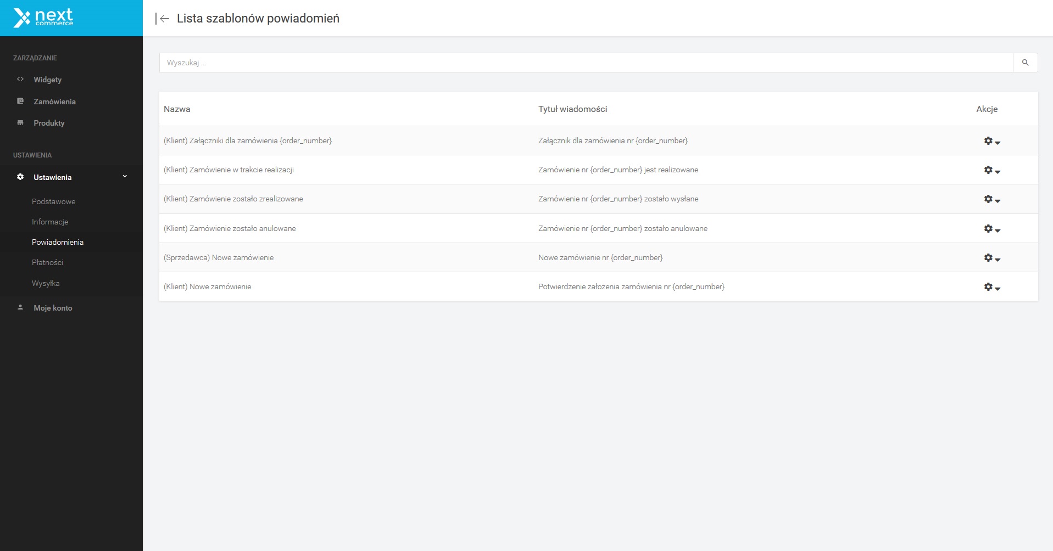
Task: Click the Widgety code icon
Action: pos(20,79)
